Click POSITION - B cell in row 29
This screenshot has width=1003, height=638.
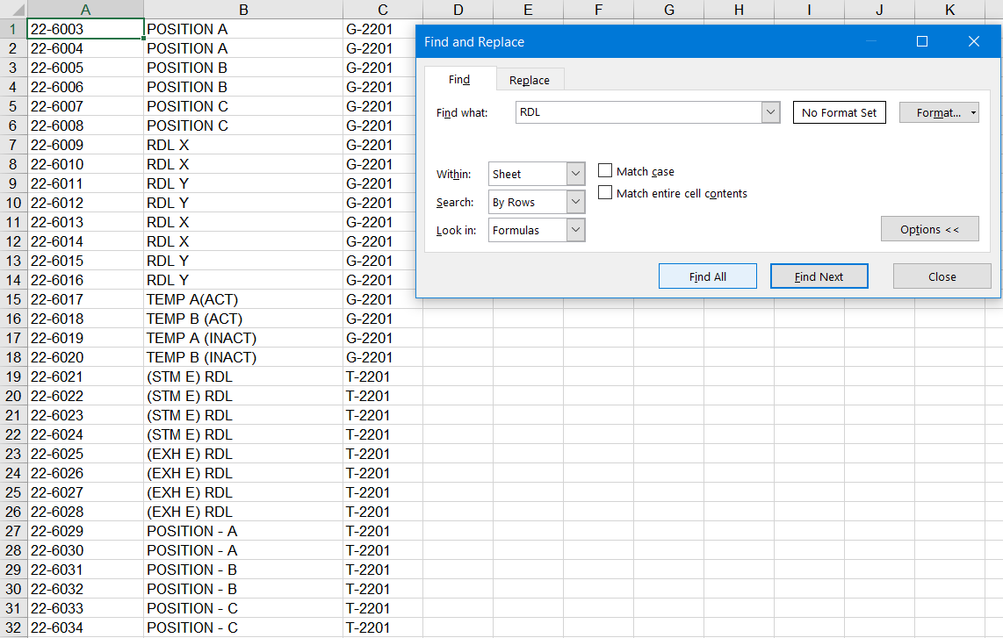243,570
